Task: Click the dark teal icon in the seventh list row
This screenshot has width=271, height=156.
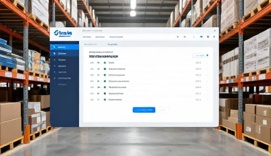Action: [105, 100]
